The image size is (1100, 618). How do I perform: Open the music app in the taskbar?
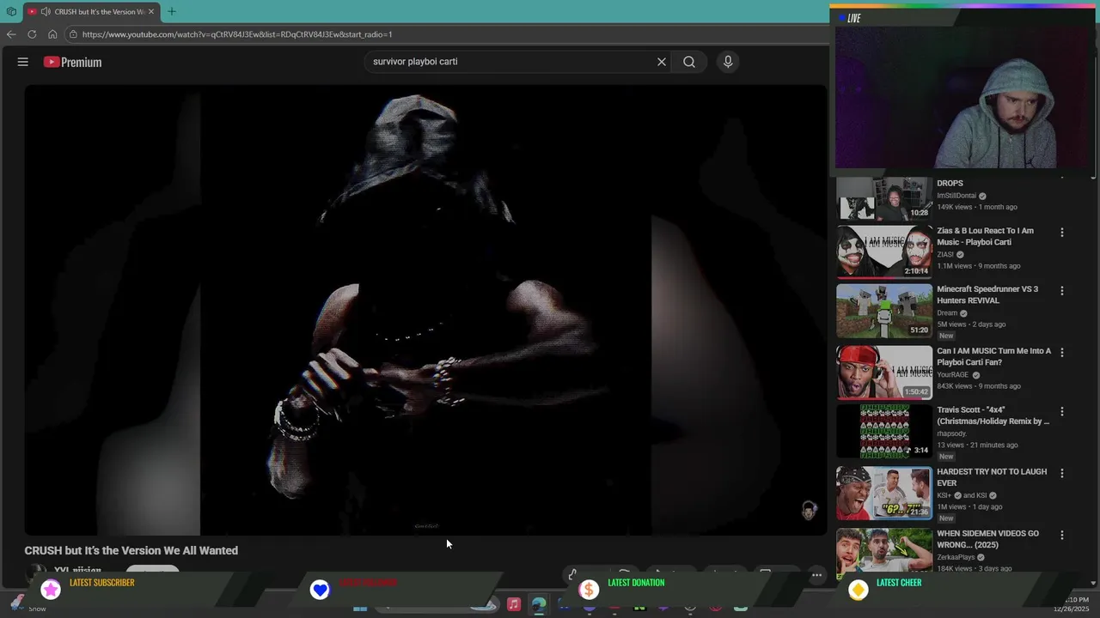coord(513,604)
